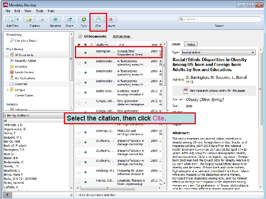This screenshot has height=199, width=266.
Task: Click the All Documents heading icon
Action: [x=79, y=36]
